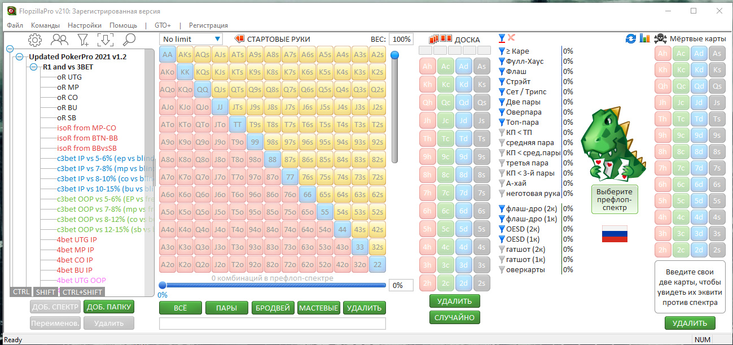Collapse the topmost root node of the tree

tap(10, 49)
